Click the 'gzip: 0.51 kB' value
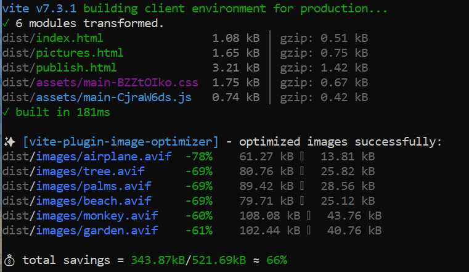This screenshot has height=272, width=469. coord(324,38)
